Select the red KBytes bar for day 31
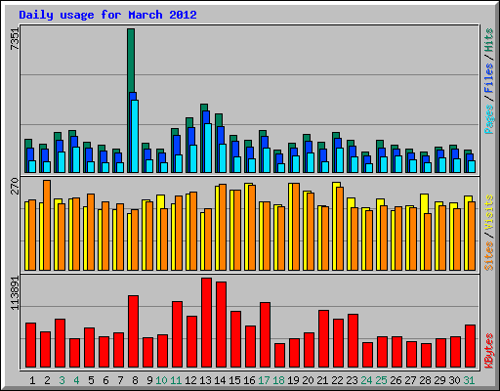 [470, 346]
